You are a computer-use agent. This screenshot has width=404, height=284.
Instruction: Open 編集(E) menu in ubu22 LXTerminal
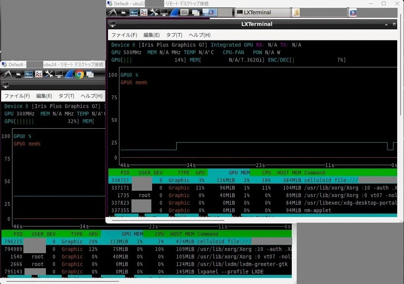coord(151,35)
